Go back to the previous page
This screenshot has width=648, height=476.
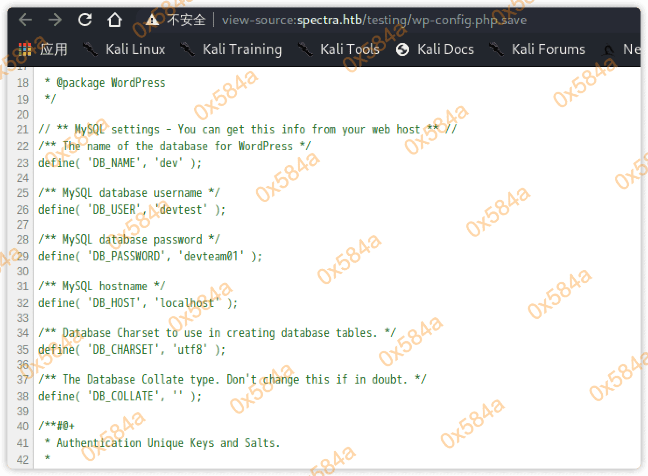25,20
